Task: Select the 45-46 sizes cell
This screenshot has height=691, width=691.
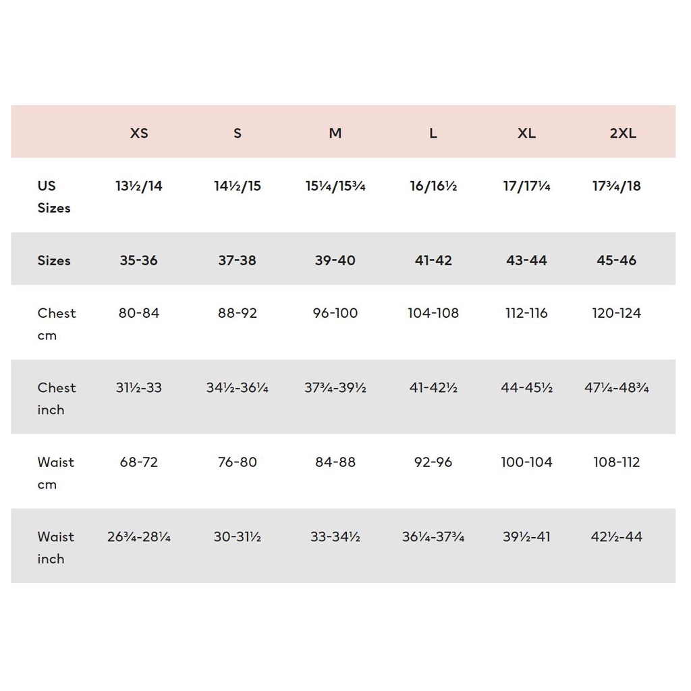Action: (x=617, y=260)
